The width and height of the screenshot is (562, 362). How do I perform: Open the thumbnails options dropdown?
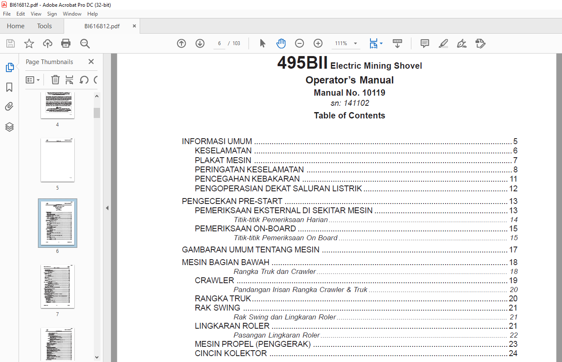tap(33, 80)
